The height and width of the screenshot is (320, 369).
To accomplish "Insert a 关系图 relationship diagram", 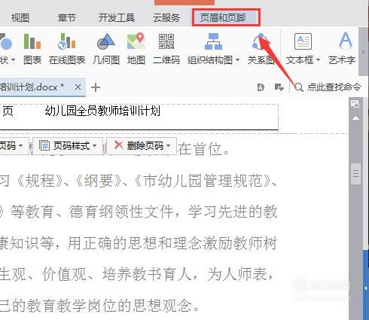I will click(x=261, y=49).
